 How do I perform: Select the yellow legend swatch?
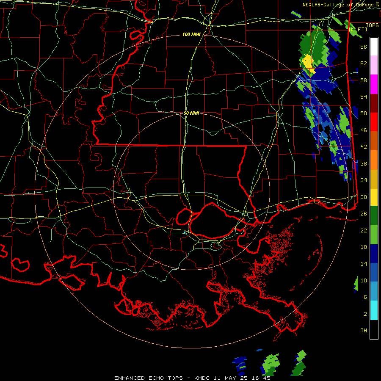(x=374, y=197)
